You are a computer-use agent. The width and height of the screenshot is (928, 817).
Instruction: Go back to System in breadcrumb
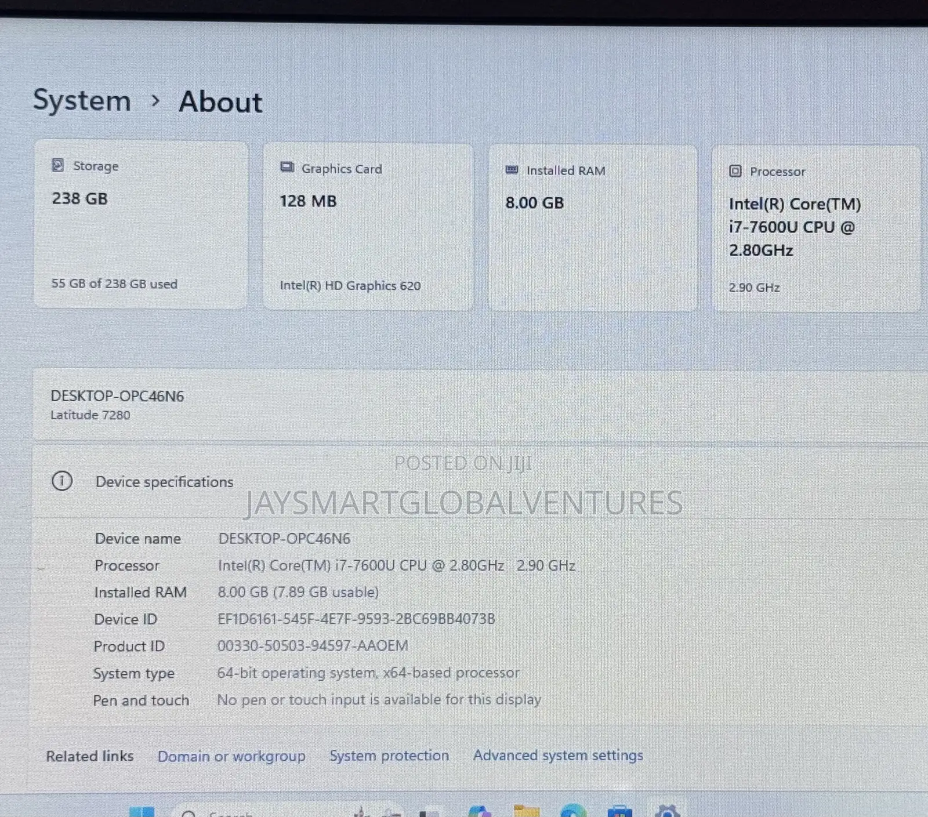click(82, 100)
